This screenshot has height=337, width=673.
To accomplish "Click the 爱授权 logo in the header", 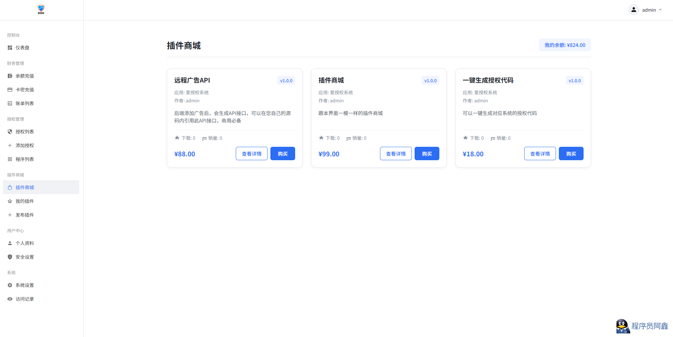I will [x=41, y=10].
